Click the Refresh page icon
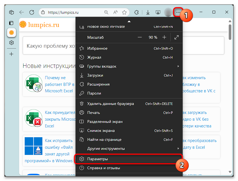Image resolution: width=238 pixels, height=181 pixels. pos(32,12)
